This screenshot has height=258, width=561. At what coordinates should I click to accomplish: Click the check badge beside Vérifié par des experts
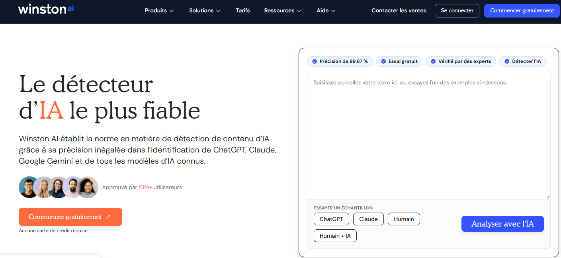pos(433,61)
